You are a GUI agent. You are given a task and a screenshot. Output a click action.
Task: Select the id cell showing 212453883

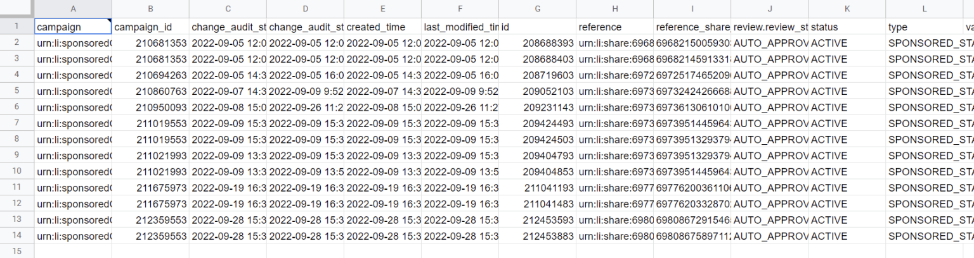548,236
